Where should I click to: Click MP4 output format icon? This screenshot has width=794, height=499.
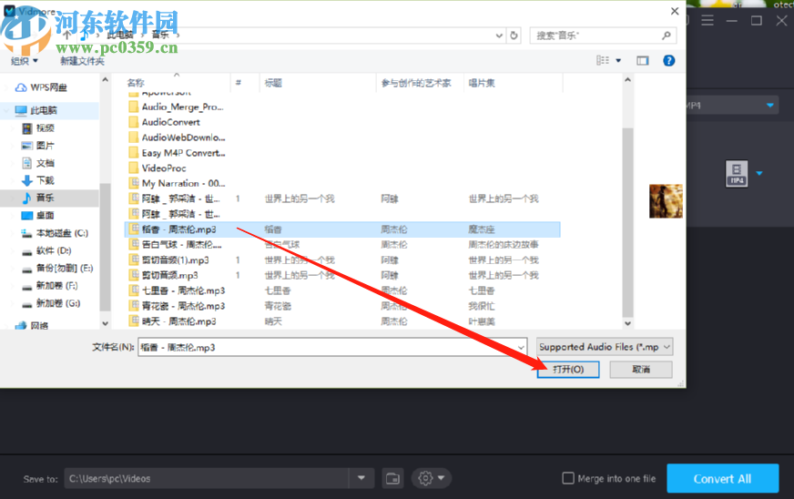coord(737,174)
